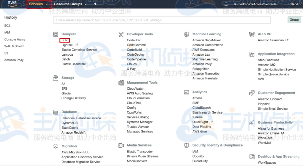Open Simple Email Service
Screen dimensions: 303x166
coord(273,109)
